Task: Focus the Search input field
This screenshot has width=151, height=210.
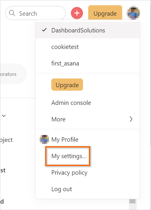Action: point(35,13)
